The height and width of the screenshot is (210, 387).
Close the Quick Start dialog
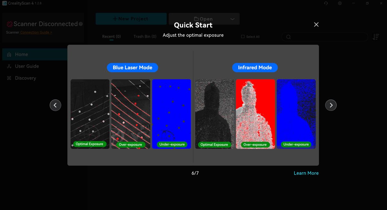(x=316, y=24)
